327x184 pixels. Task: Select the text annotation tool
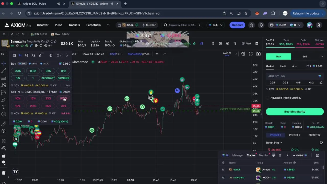(x=4, y=107)
